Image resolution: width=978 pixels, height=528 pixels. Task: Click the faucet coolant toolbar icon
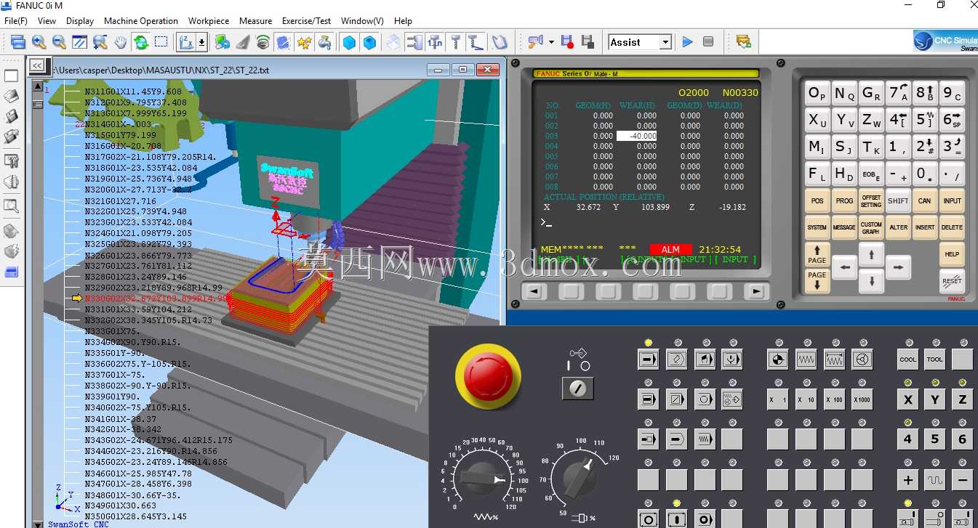pos(324,42)
